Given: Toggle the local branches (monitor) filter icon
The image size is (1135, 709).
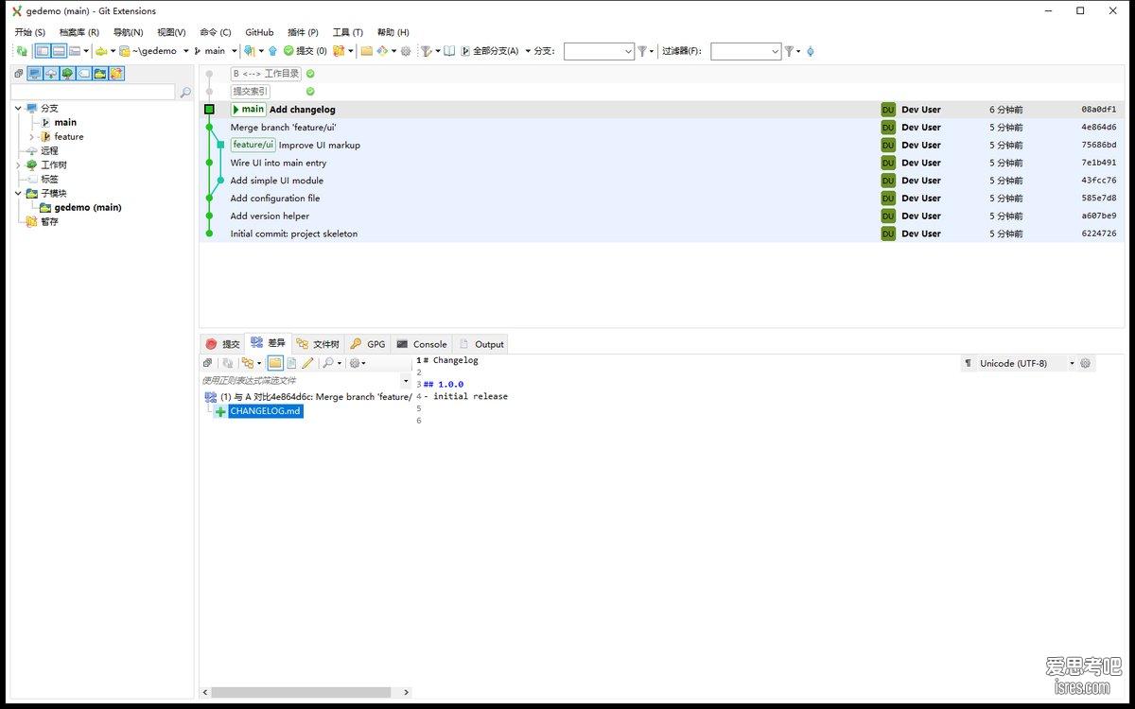Looking at the screenshot, I should tap(35, 74).
